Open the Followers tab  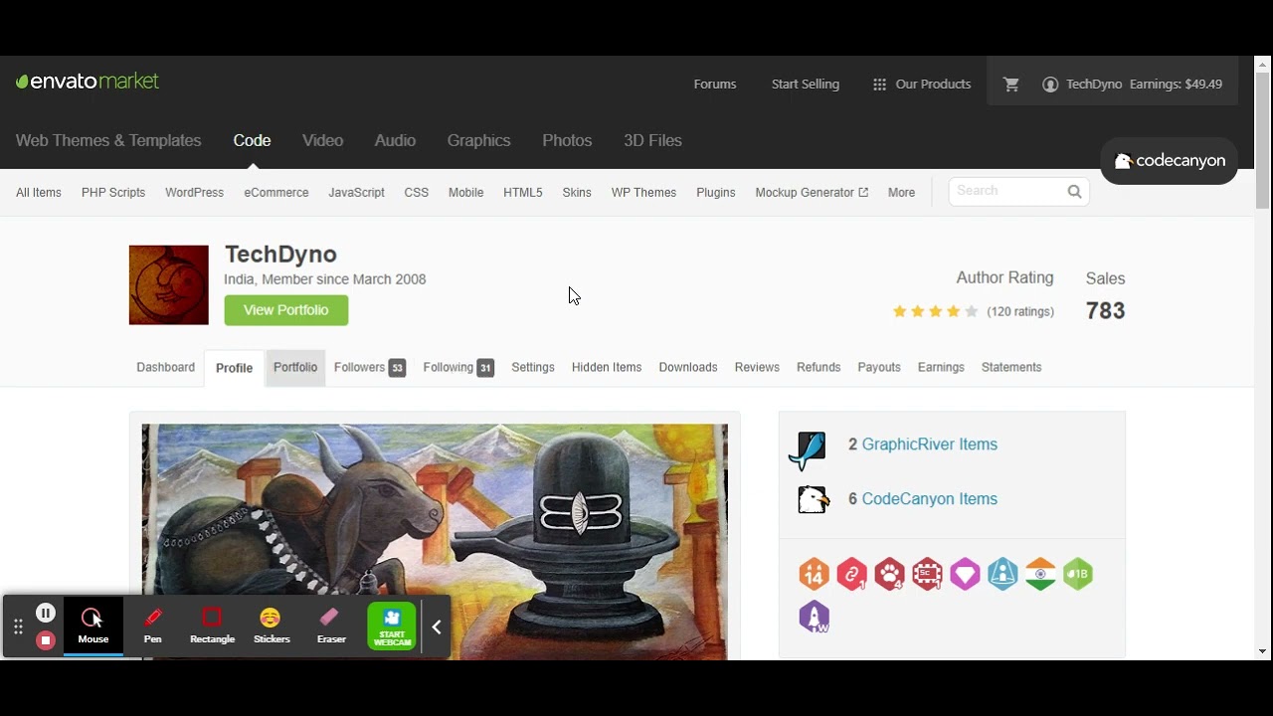pos(369,368)
